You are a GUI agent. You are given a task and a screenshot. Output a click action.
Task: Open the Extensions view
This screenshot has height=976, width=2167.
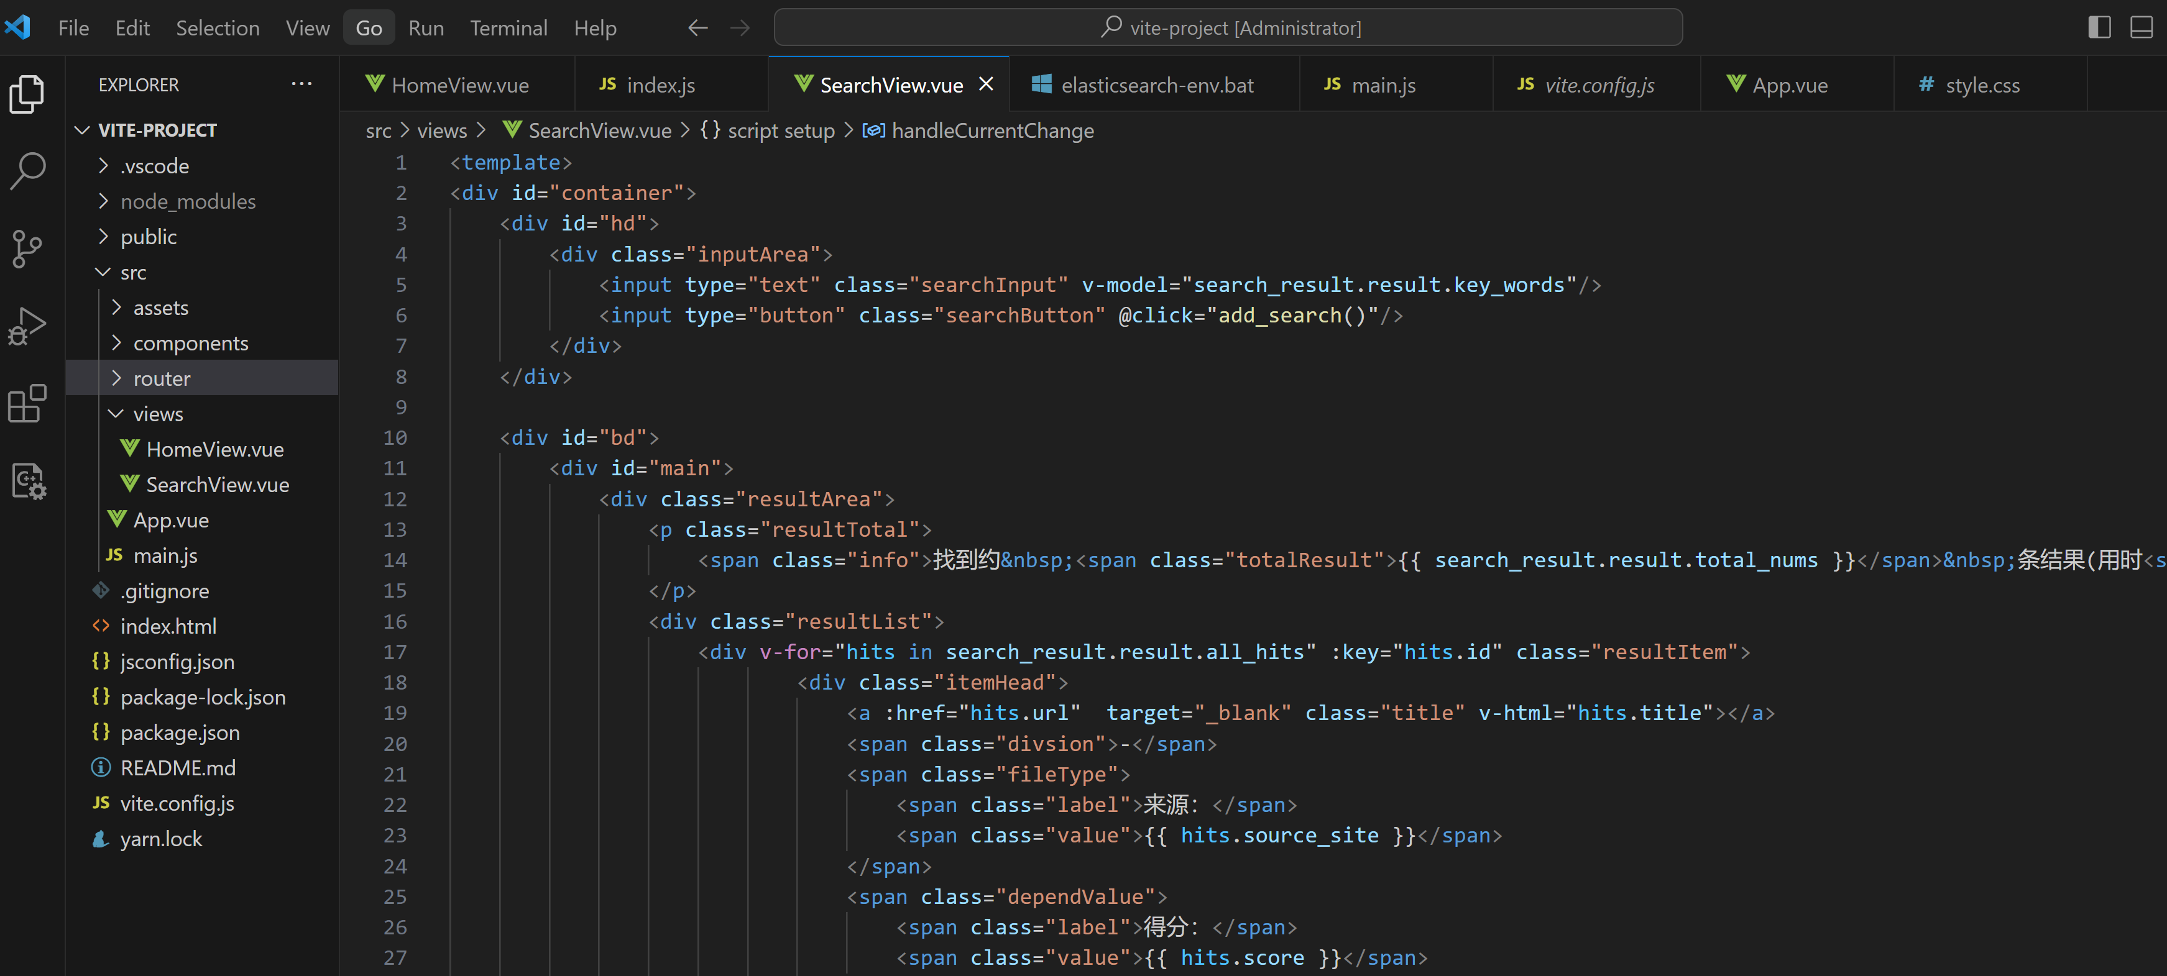[x=28, y=404]
